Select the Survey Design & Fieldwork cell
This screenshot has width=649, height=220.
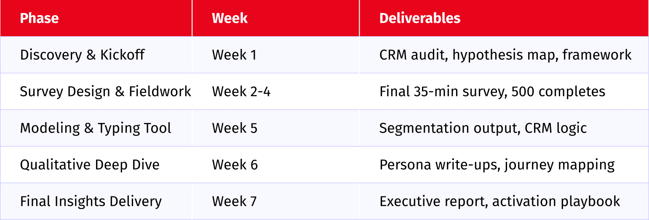(x=96, y=92)
